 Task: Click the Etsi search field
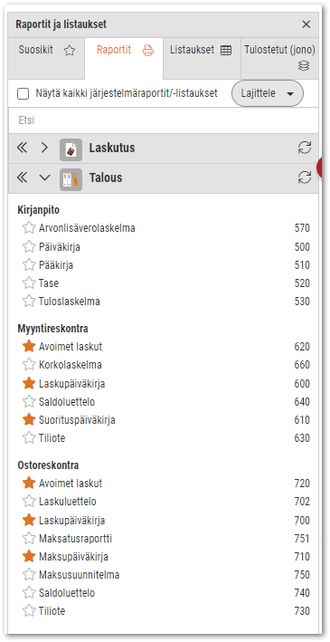pyautogui.click(x=164, y=120)
